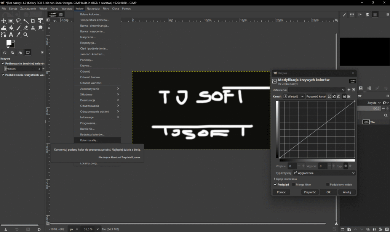Reset colors to default black and white
Viewport: 390px width, 232px height.
point(8,47)
